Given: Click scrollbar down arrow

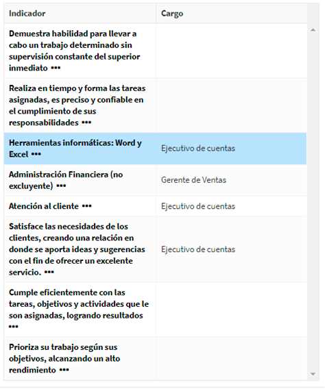Looking at the screenshot, I should (x=313, y=374).
